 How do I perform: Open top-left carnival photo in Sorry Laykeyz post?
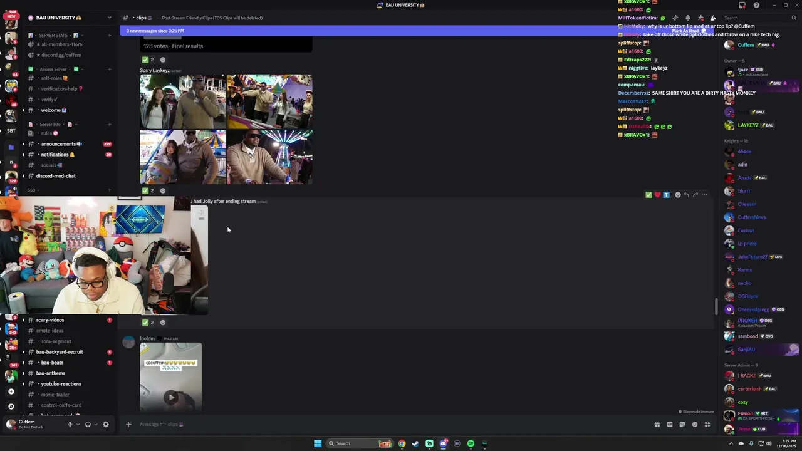click(x=182, y=101)
